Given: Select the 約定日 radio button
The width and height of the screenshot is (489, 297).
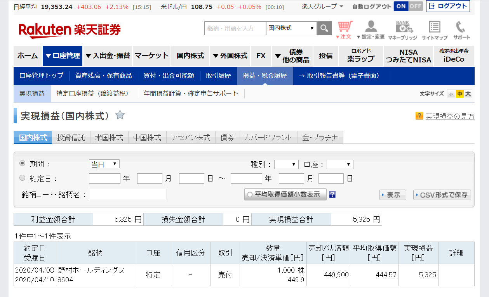Looking at the screenshot, I should (x=22, y=178).
